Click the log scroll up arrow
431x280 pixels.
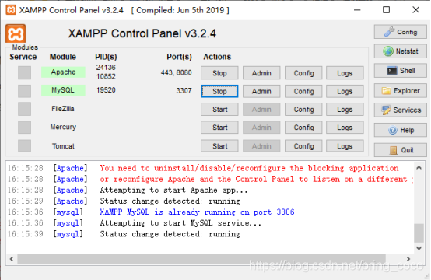419,167
